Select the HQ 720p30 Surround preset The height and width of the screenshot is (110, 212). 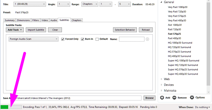179,47
